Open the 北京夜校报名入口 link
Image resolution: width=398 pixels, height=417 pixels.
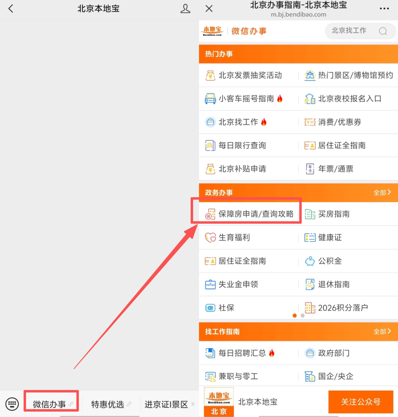coord(350,99)
